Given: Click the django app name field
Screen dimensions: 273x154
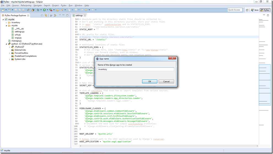Looking at the screenshot, I should point(136,69).
